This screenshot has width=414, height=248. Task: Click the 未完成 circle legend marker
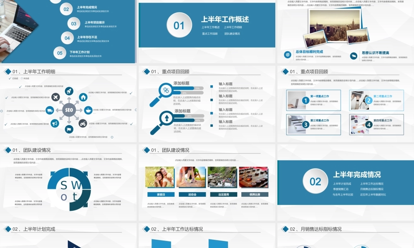[x=22, y=78]
